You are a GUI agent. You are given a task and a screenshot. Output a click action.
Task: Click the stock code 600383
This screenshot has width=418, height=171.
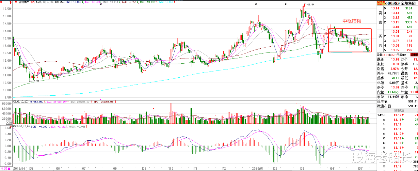tap(392, 3)
